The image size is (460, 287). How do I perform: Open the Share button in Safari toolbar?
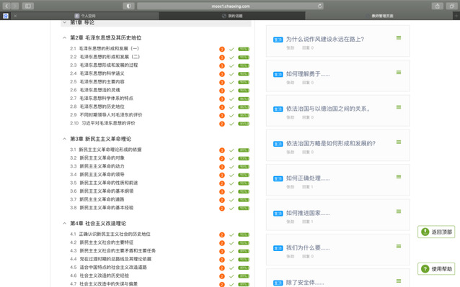438,6
